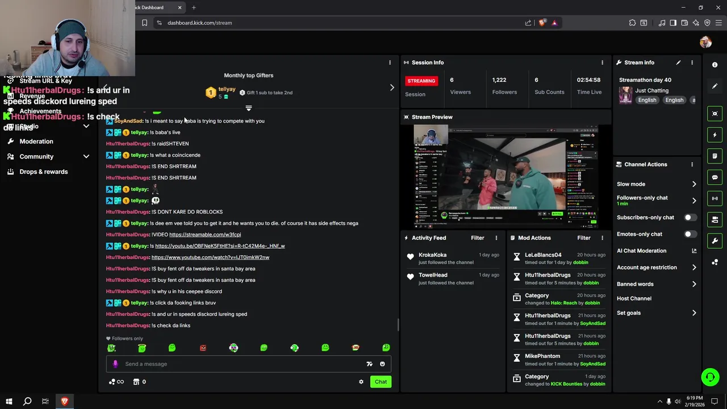Open Activity Feed panel options menu
727x409 pixels.
[496, 238]
